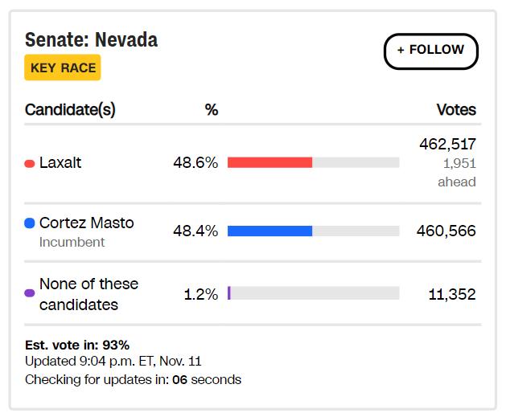This screenshot has width=506, height=417.
Task: Click Laxalt's 462,517 vote count
Action: tap(447, 145)
